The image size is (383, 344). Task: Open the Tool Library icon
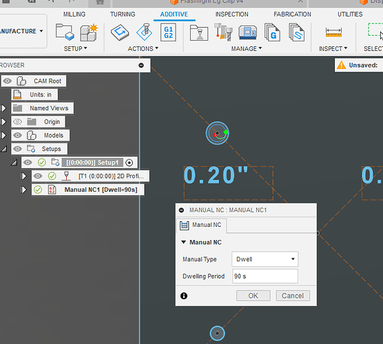click(x=223, y=32)
